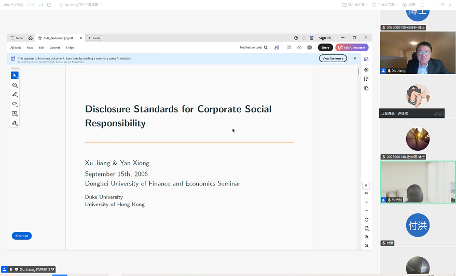The image size is (456, 276).
Task: Click the Sign in button
Action: (x=325, y=38)
